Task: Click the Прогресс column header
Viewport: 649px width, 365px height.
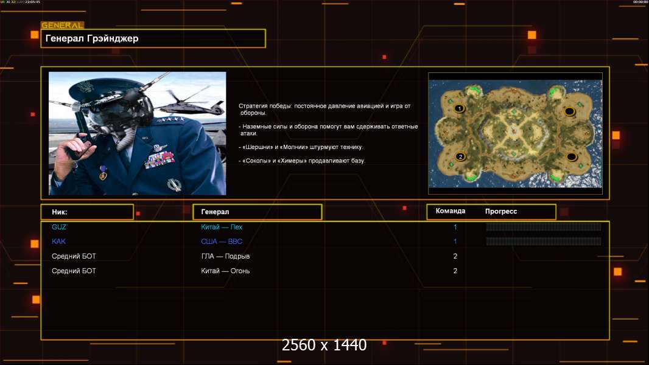Action: point(501,211)
